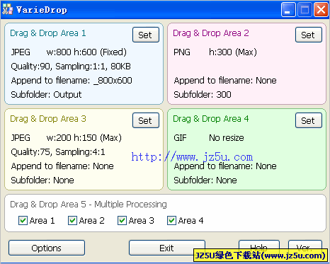This screenshot has height=264, width=330.
Task: Uncheck the Area 1 checkbox
Action: click(23, 221)
